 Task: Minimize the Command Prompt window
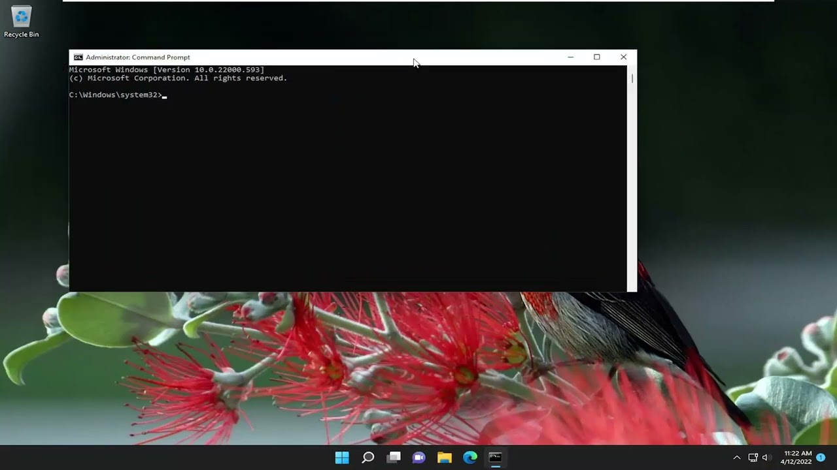(570, 57)
